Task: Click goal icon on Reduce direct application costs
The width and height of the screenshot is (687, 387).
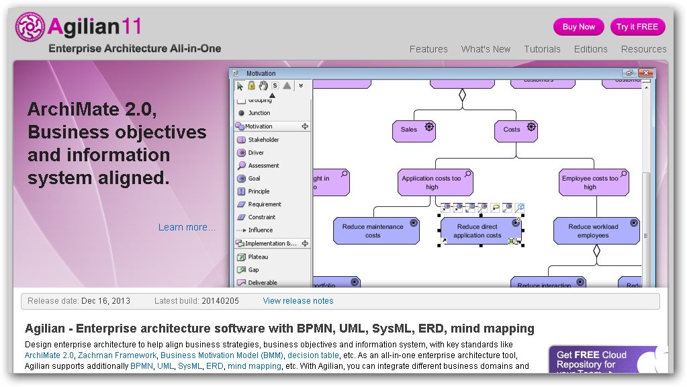Action: click(x=516, y=223)
